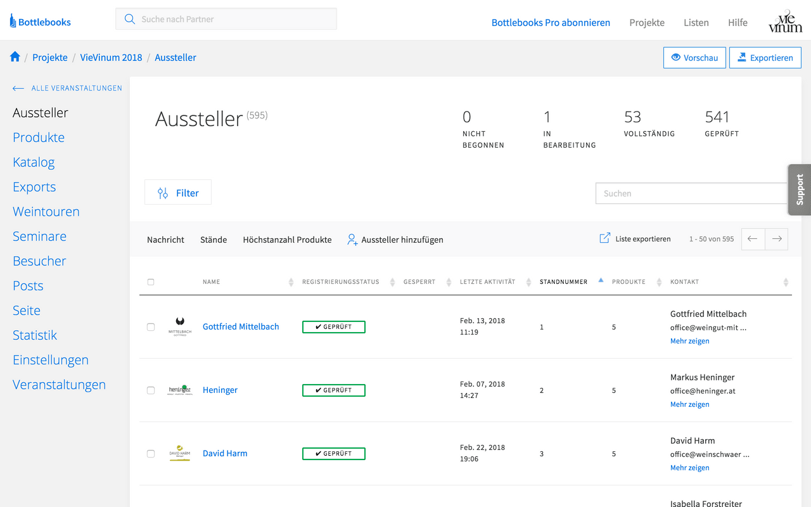This screenshot has height=507, width=811.
Task: Click the Exportieren button
Action: click(x=765, y=58)
